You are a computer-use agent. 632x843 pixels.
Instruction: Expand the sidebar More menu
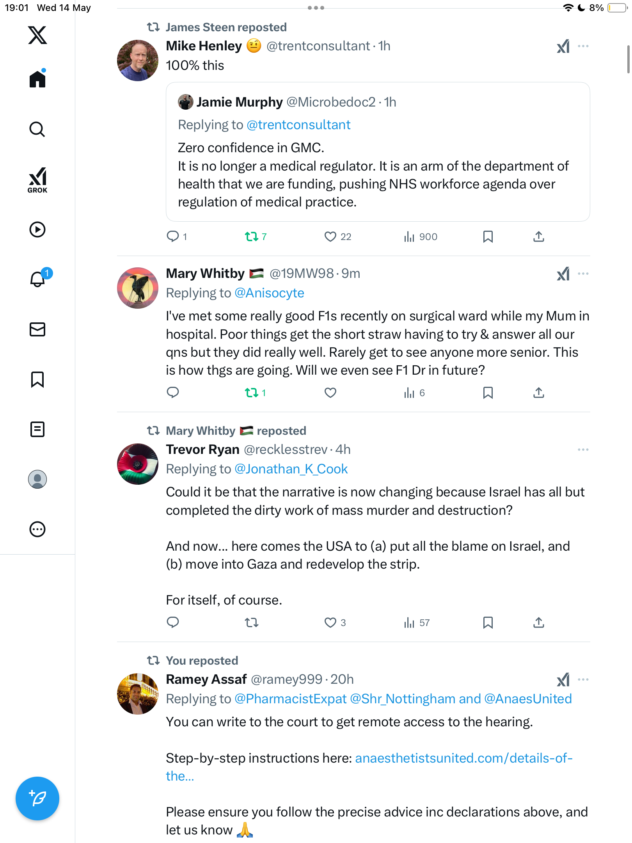click(37, 529)
